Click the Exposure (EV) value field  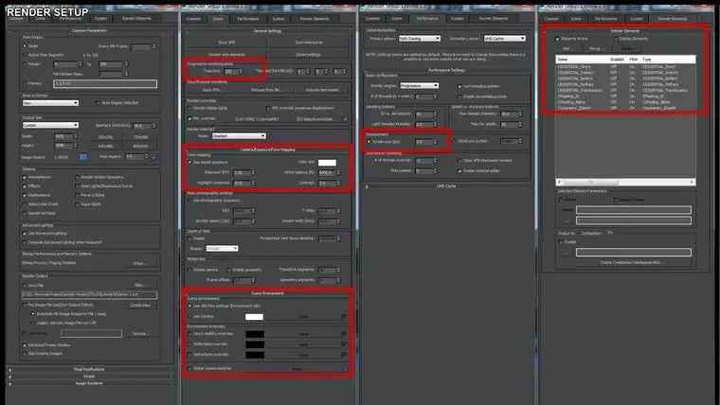242,173
